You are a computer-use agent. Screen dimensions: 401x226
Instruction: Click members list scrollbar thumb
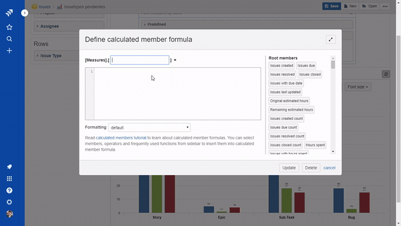click(333, 65)
